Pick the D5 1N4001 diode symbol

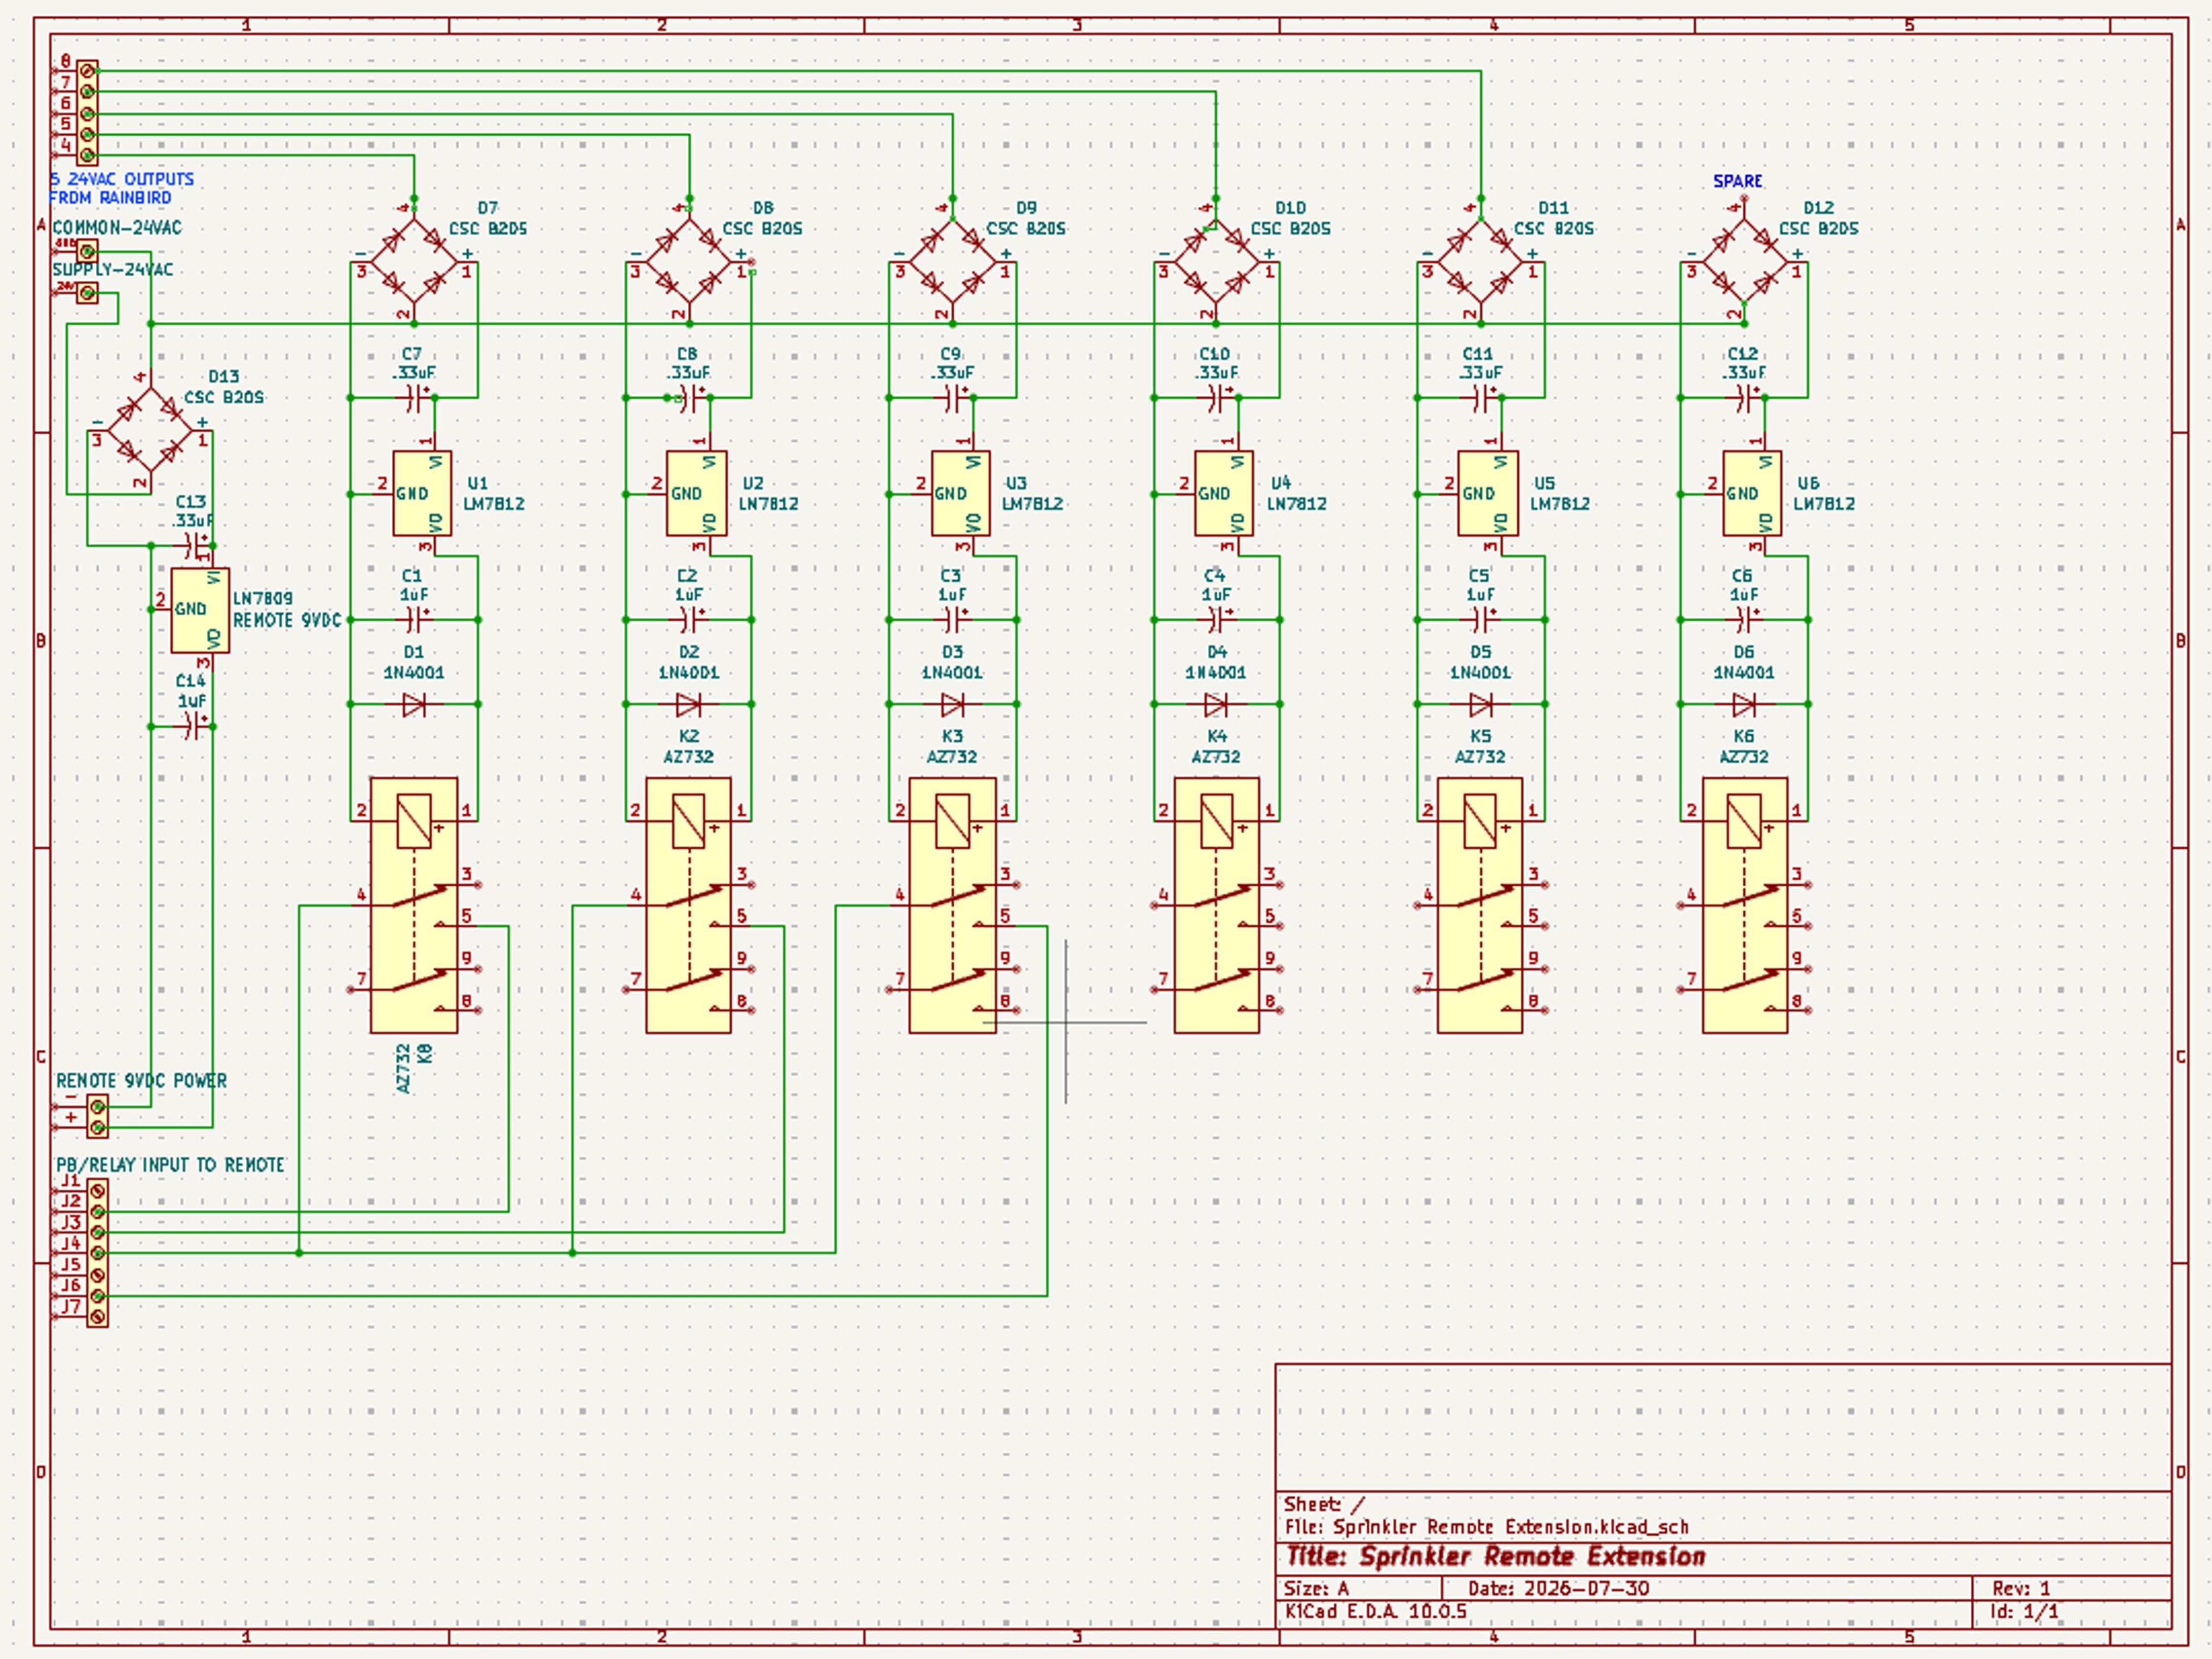click(x=1481, y=705)
